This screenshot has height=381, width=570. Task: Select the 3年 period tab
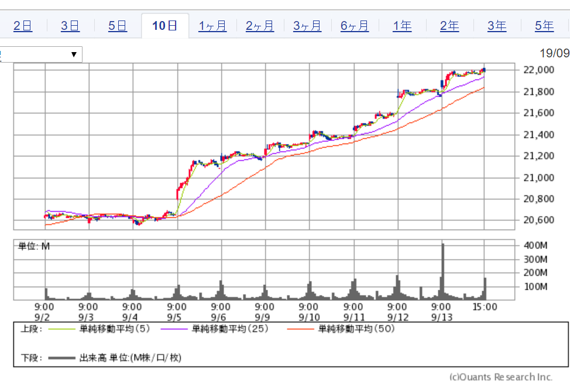[497, 26]
